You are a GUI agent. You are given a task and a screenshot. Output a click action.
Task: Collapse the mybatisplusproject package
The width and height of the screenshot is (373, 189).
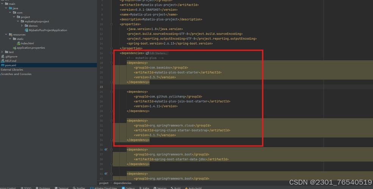[x=18, y=22]
